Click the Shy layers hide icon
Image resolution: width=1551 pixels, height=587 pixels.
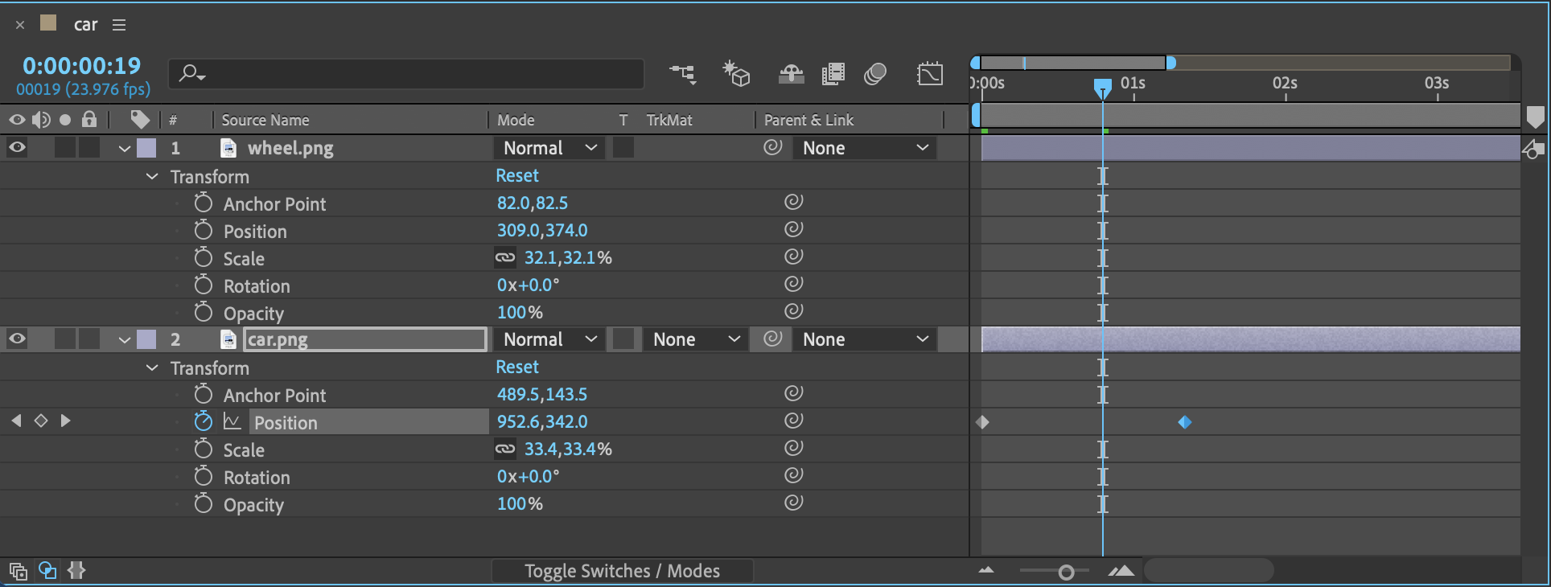791,74
